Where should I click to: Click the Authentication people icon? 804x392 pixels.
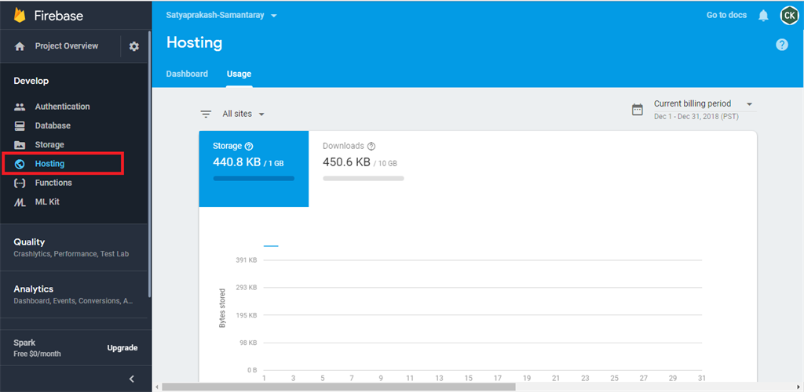(20, 107)
